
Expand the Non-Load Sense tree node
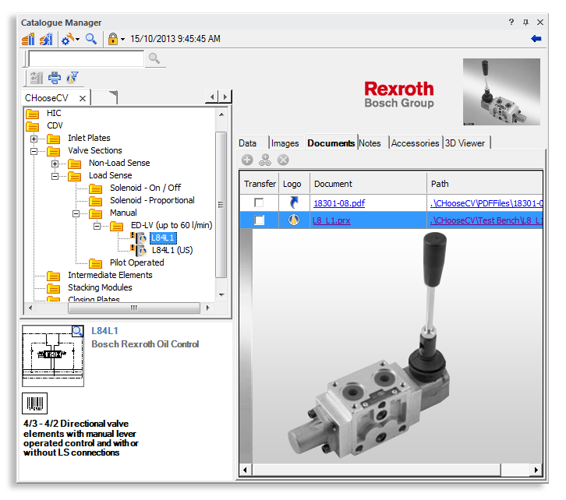tap(55, 164)
